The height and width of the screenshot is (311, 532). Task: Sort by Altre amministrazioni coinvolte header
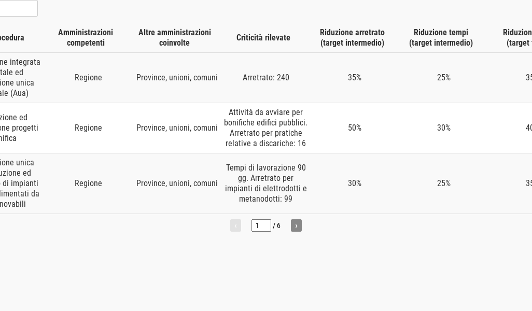point(174,37)
